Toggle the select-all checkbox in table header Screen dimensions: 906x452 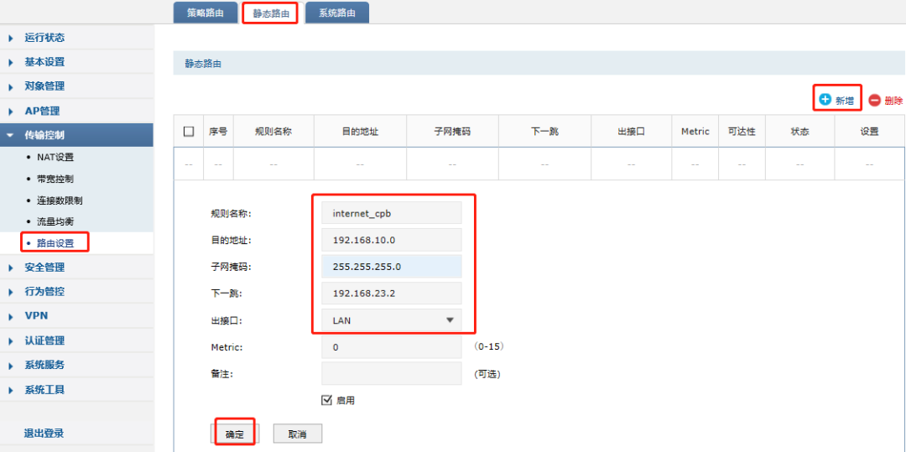point(189,131)
